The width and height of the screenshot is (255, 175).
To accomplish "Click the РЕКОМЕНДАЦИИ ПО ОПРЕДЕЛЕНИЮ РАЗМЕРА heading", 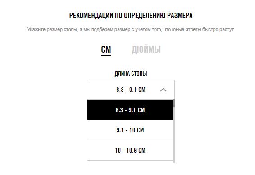I will (131, 16).
